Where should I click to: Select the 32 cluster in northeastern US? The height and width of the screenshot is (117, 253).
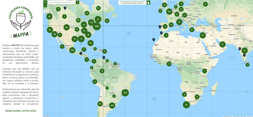click(98, 19)
